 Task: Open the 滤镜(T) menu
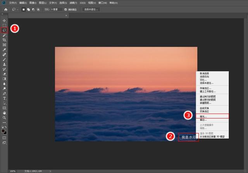(73, 3)
